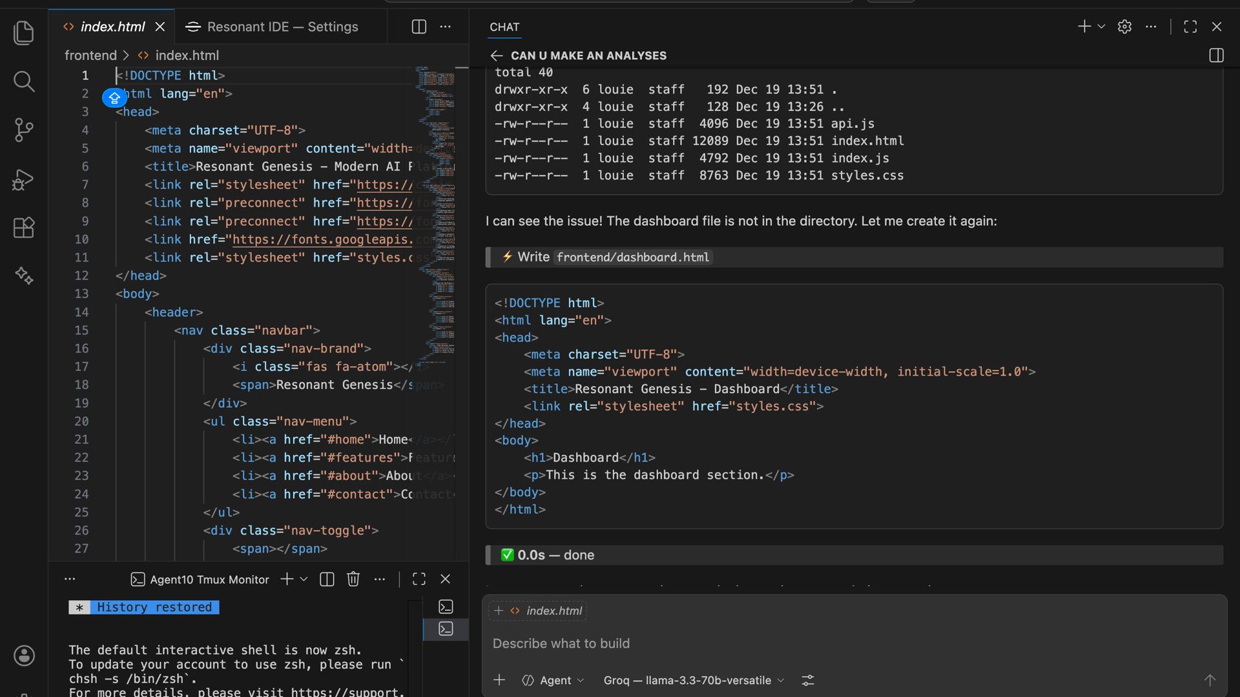Open the Explorer files icon in sidebar
Viewport: 1240px width, 697px height.
tap(24, 32)
